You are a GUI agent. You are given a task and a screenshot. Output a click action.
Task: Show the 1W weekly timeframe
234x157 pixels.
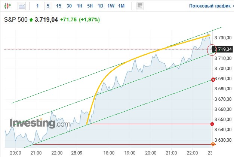[111, 6]
